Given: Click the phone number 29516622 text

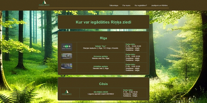Looking at the screenshot, I should click(x=108, y=94).
